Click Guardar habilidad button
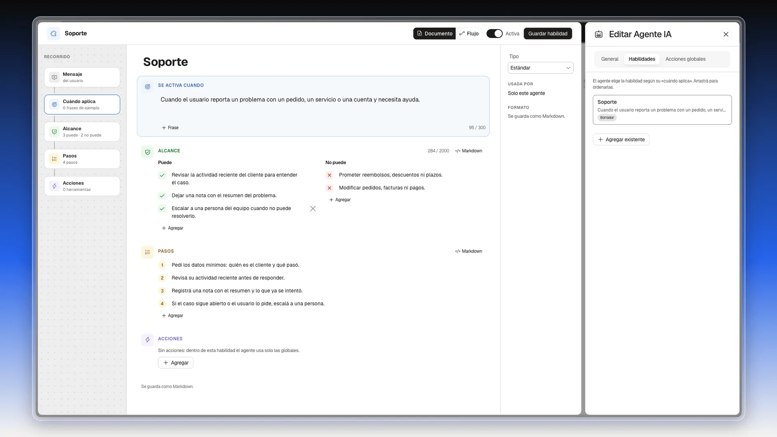Image resolution: width=777 pixels, height=437 pixels. tap(548, 34)
